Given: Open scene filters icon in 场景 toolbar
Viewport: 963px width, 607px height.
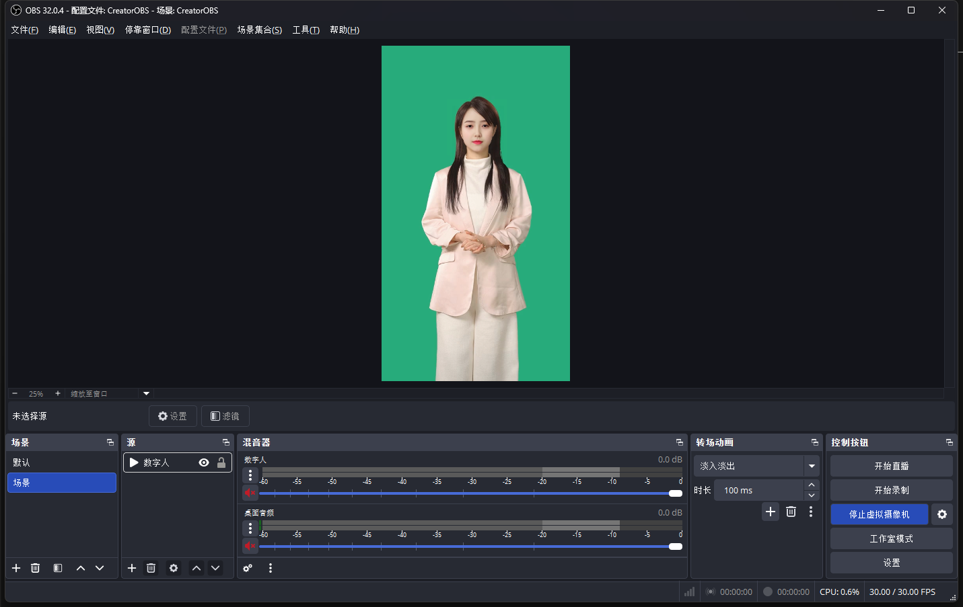Looking at the screenshot, I should tap(58, 568).
